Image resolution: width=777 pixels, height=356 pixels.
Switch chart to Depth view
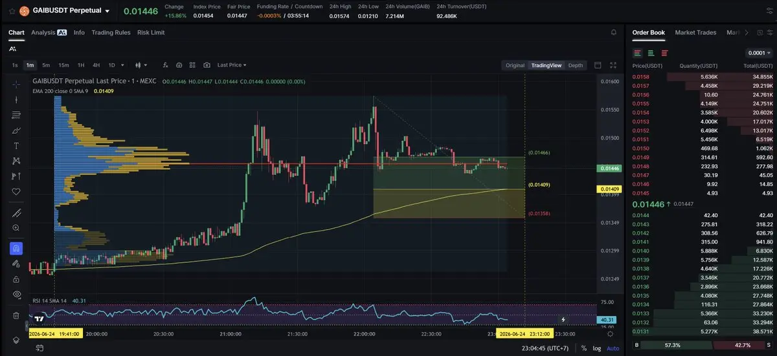(575, 65)
